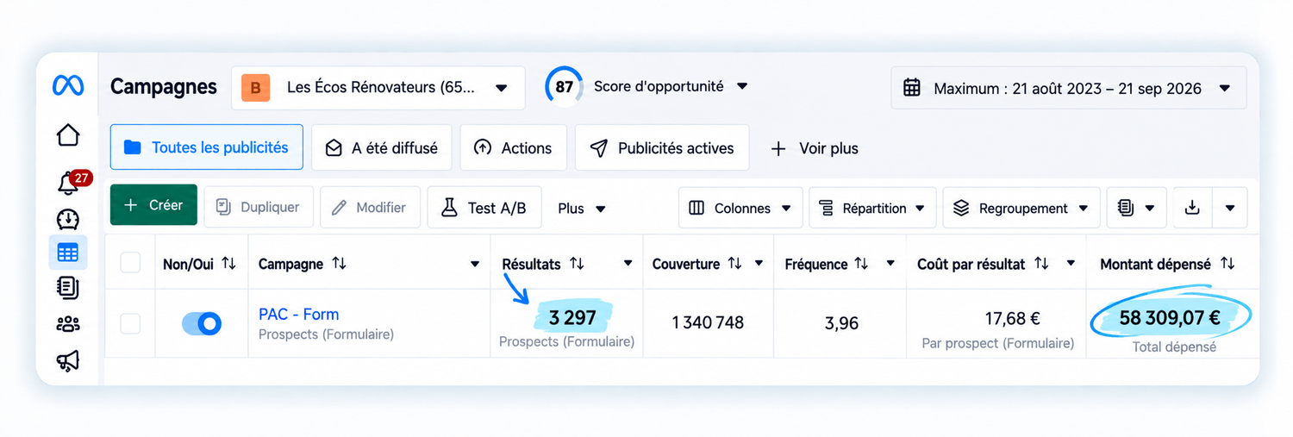Open the audiences people sidebar icon
The width and height of the screenshot is (1293, 437).
(x=68, y=324)
